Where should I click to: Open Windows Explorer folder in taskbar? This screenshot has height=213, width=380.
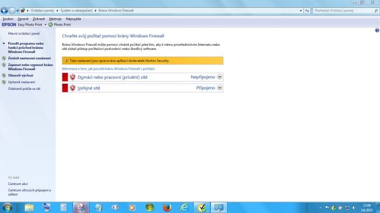point(29,208)
